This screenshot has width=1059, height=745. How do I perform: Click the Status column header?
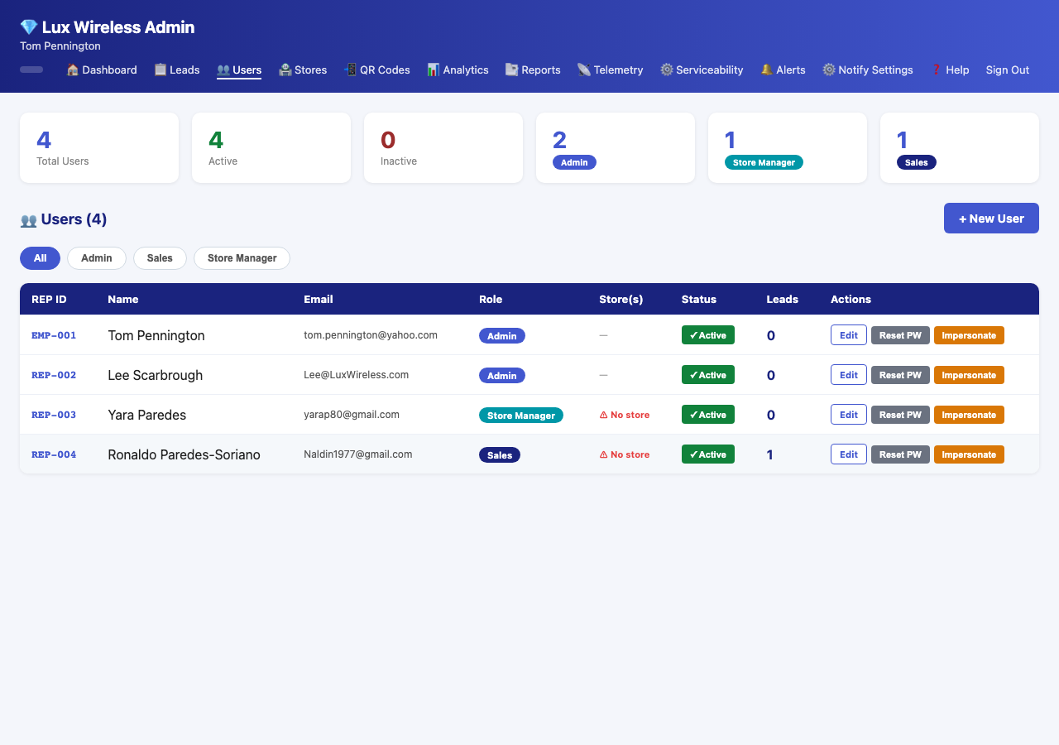click(699, 299)
